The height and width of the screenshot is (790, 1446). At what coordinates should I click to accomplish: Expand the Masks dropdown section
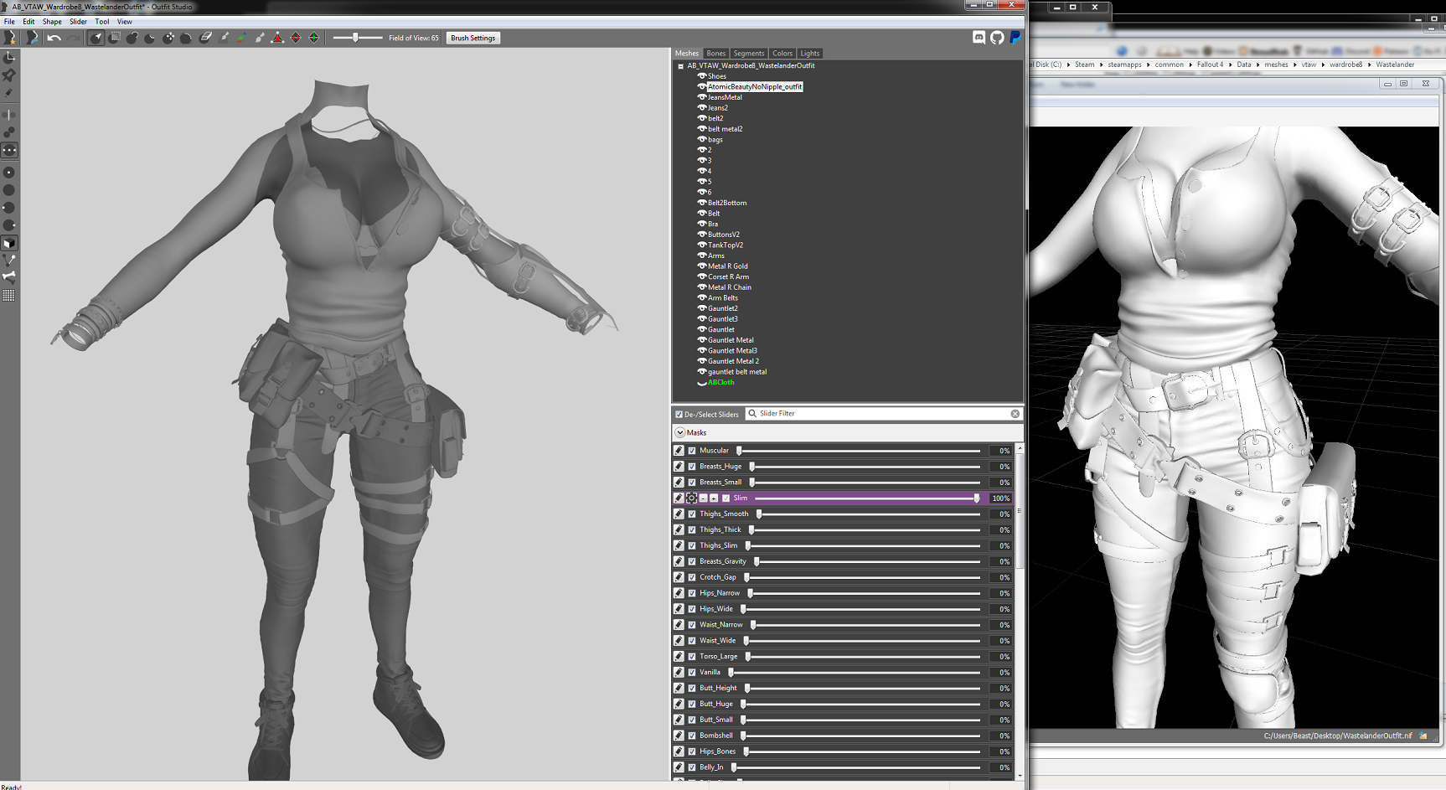(680, 432)
